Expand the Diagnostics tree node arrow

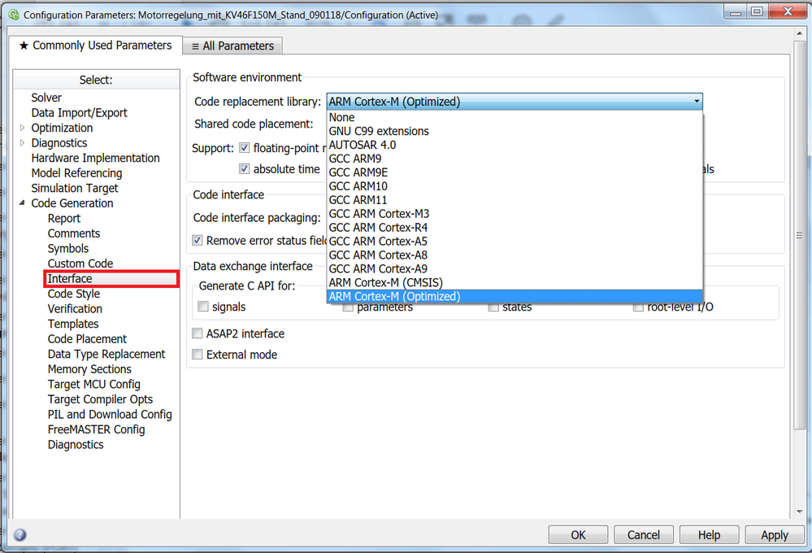click(x=22, y=142)
